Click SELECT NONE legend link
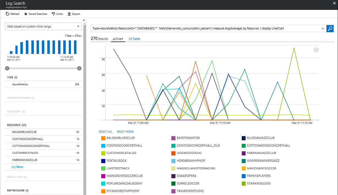Viewport: 338px width, 195px height. coord(125,132)
